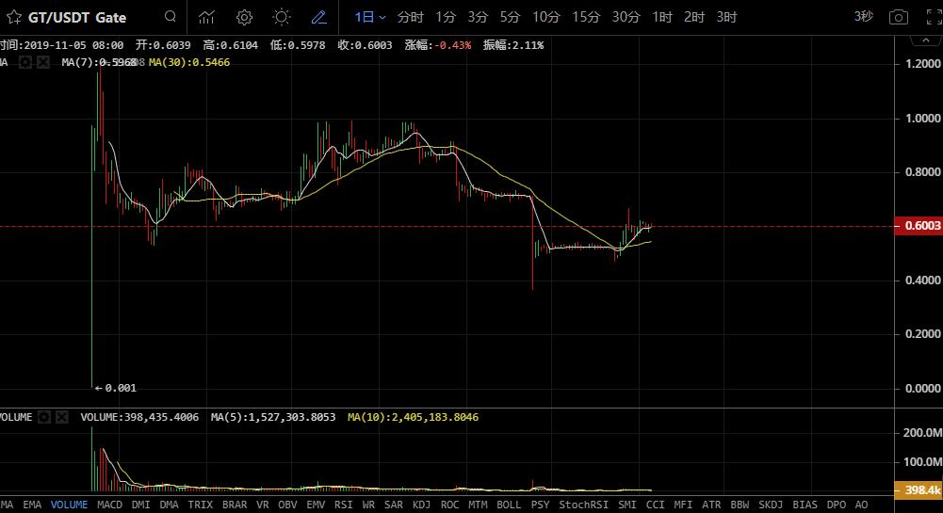The width and height of the screenshot is (943, 513).
Task: Select the 1时 interval
Action: click(662, 17)
